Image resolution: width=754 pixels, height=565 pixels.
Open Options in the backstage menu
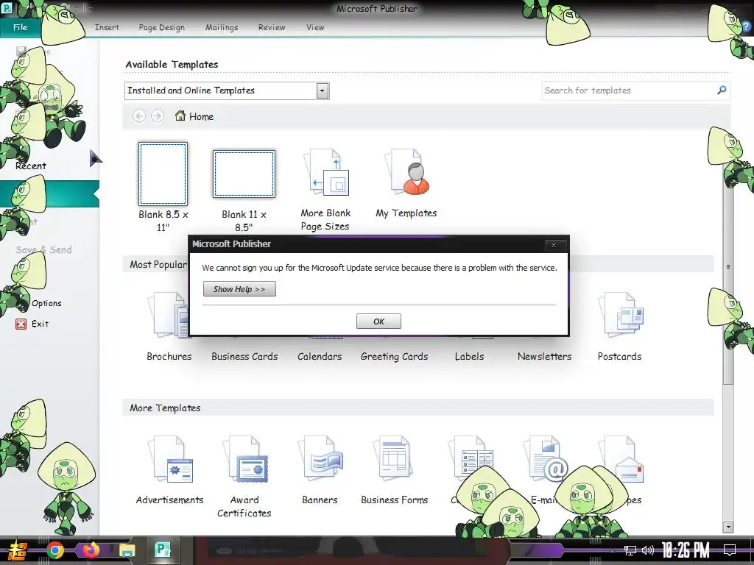click(x=46, y=303)
